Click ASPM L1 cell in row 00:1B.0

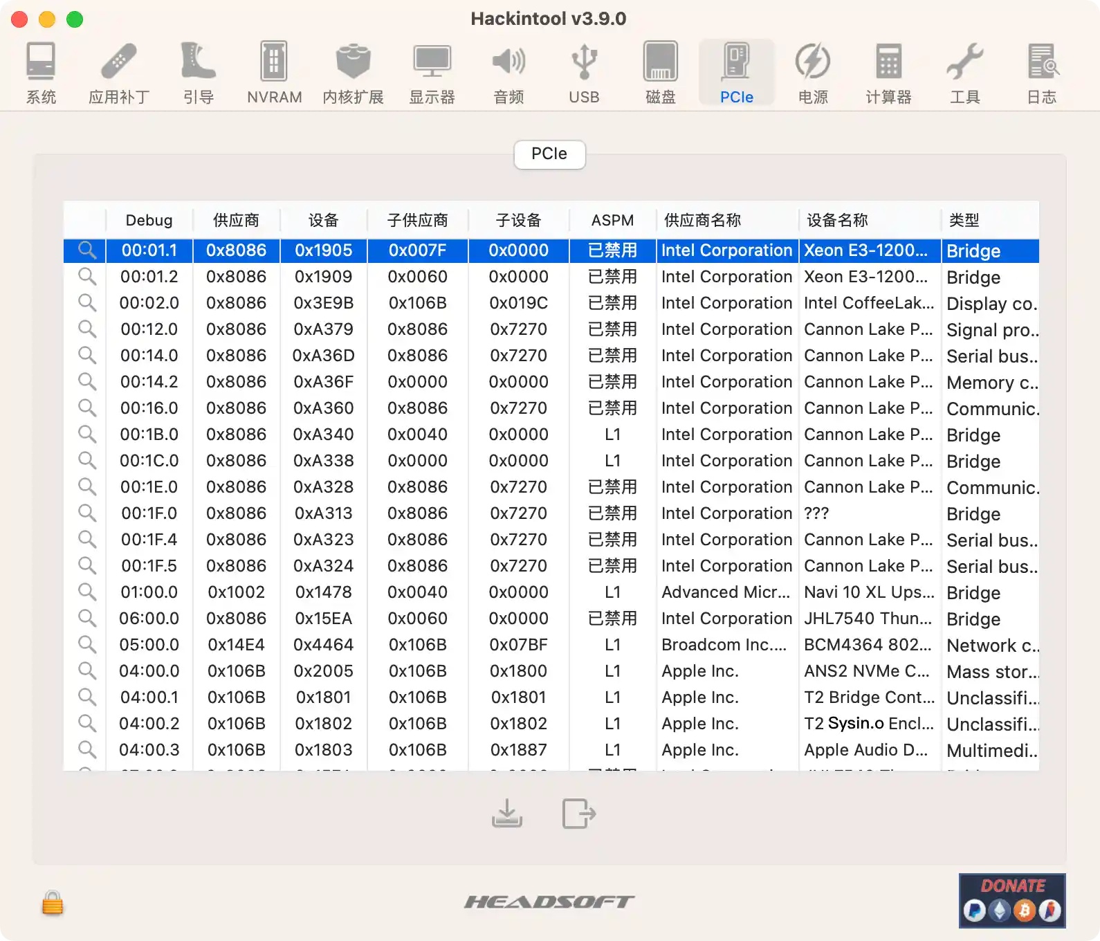coord(612,434)
